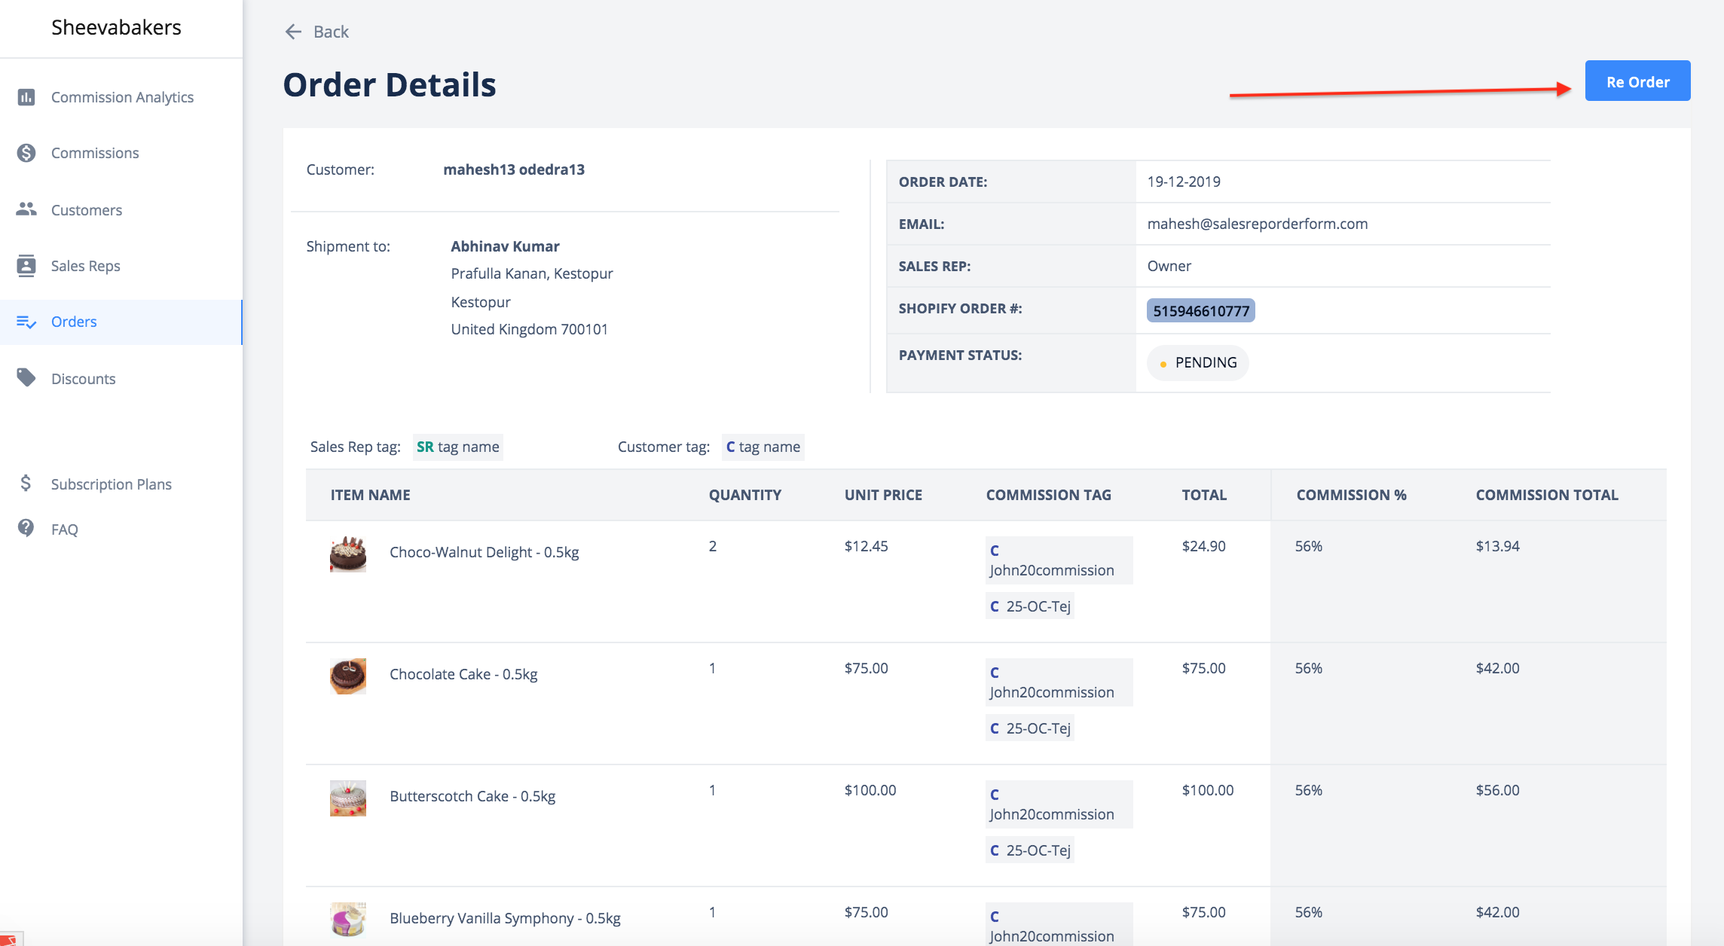Click shipment name Abhinav Kumar

(505, 246)
